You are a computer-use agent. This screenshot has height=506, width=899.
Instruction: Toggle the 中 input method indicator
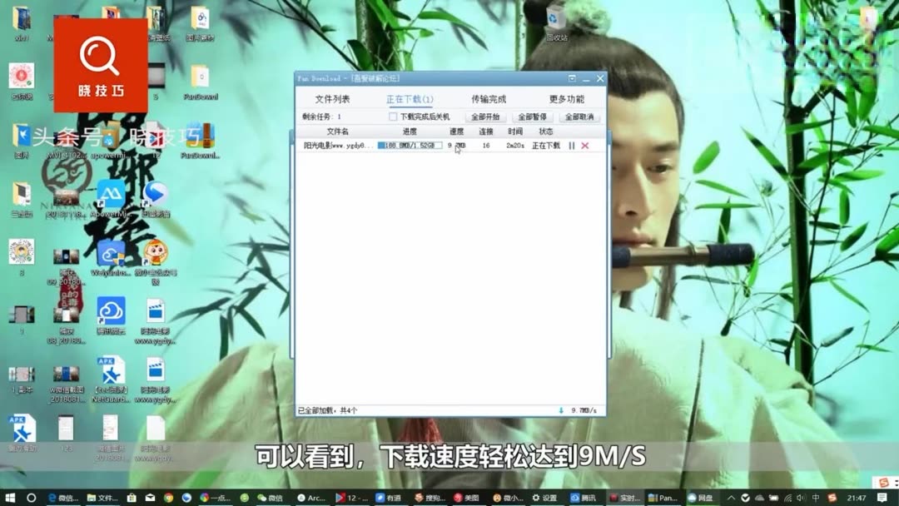coord(817,498)
